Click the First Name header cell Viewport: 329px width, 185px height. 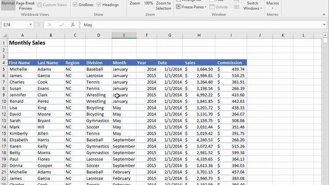pyautogui.click(x=22, y=63)
